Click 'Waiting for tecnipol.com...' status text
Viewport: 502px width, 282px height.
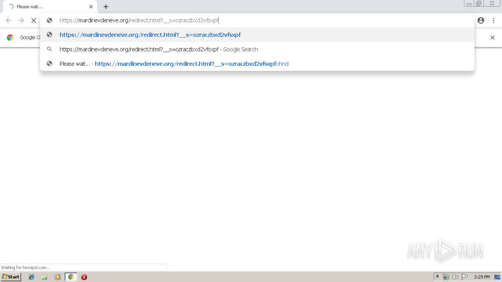click(25, 268)
